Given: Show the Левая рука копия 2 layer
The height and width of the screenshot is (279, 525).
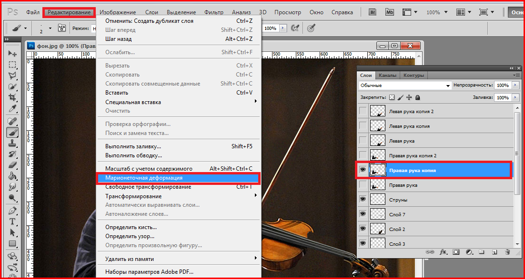Looking at the screenshot, I should coord(363,111).
